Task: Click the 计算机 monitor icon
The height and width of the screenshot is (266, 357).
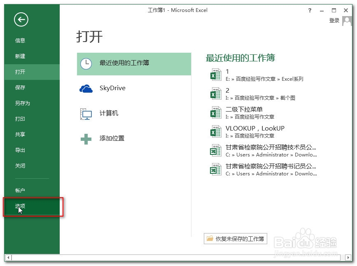Action: tap(86, 113)
